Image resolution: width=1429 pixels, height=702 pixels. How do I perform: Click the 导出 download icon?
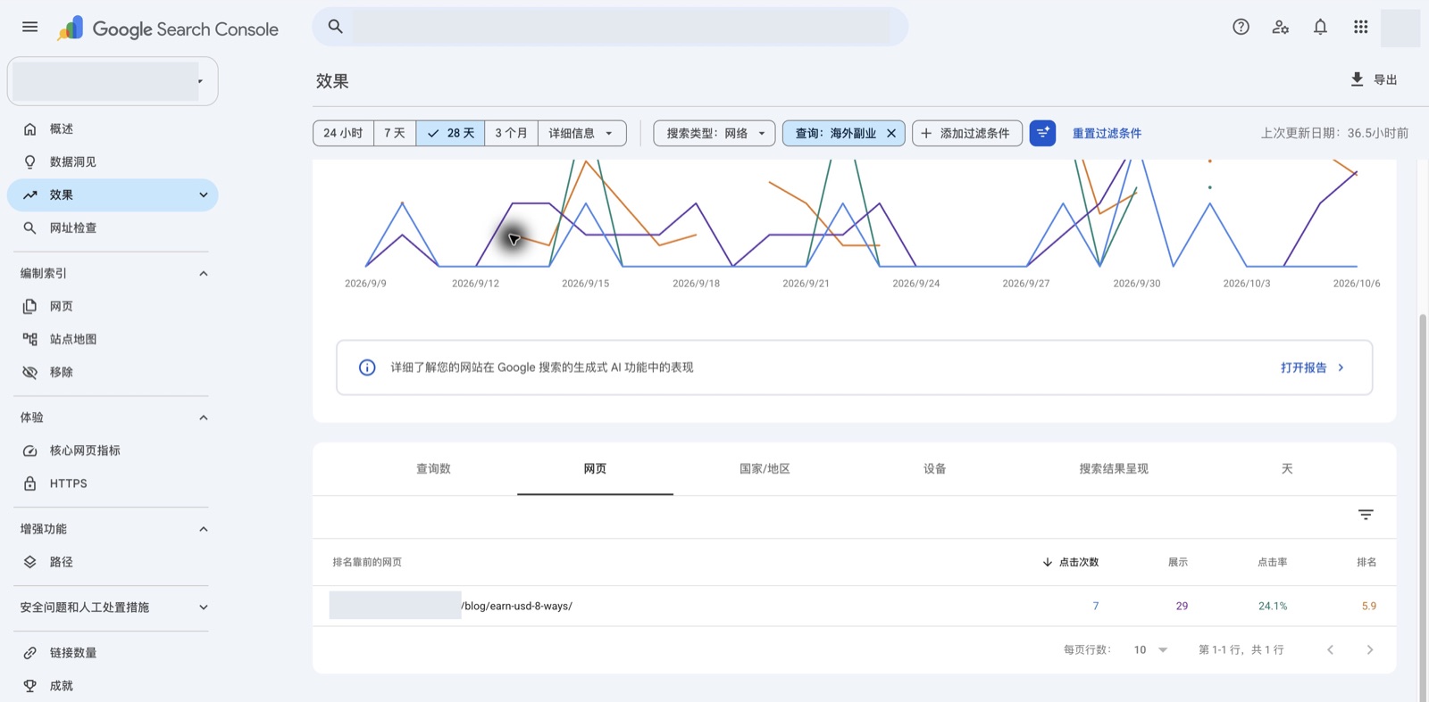1357,79
